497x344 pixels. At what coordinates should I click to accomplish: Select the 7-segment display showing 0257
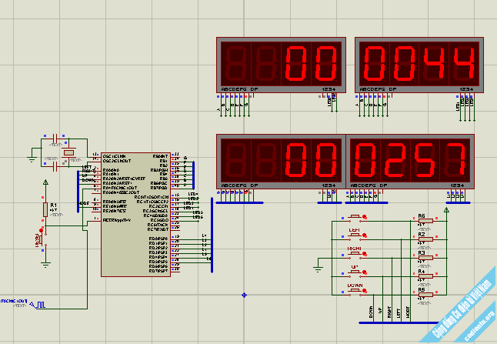(410, 162)
